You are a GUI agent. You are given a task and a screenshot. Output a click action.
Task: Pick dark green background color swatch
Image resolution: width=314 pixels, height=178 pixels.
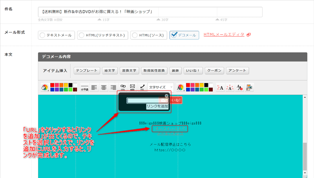tap(66, 90)
